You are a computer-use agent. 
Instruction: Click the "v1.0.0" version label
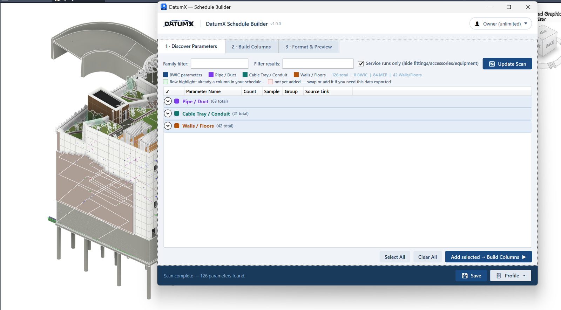tap(276, 24)
